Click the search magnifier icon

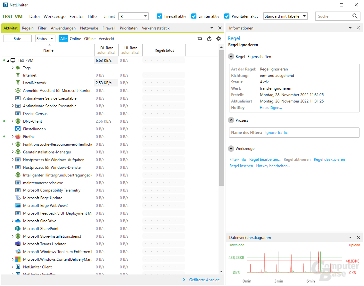click(x=355, y=16)
